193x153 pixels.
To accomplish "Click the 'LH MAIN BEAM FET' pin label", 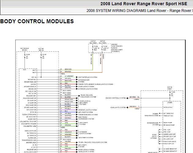I will click(x=170, y=149).
